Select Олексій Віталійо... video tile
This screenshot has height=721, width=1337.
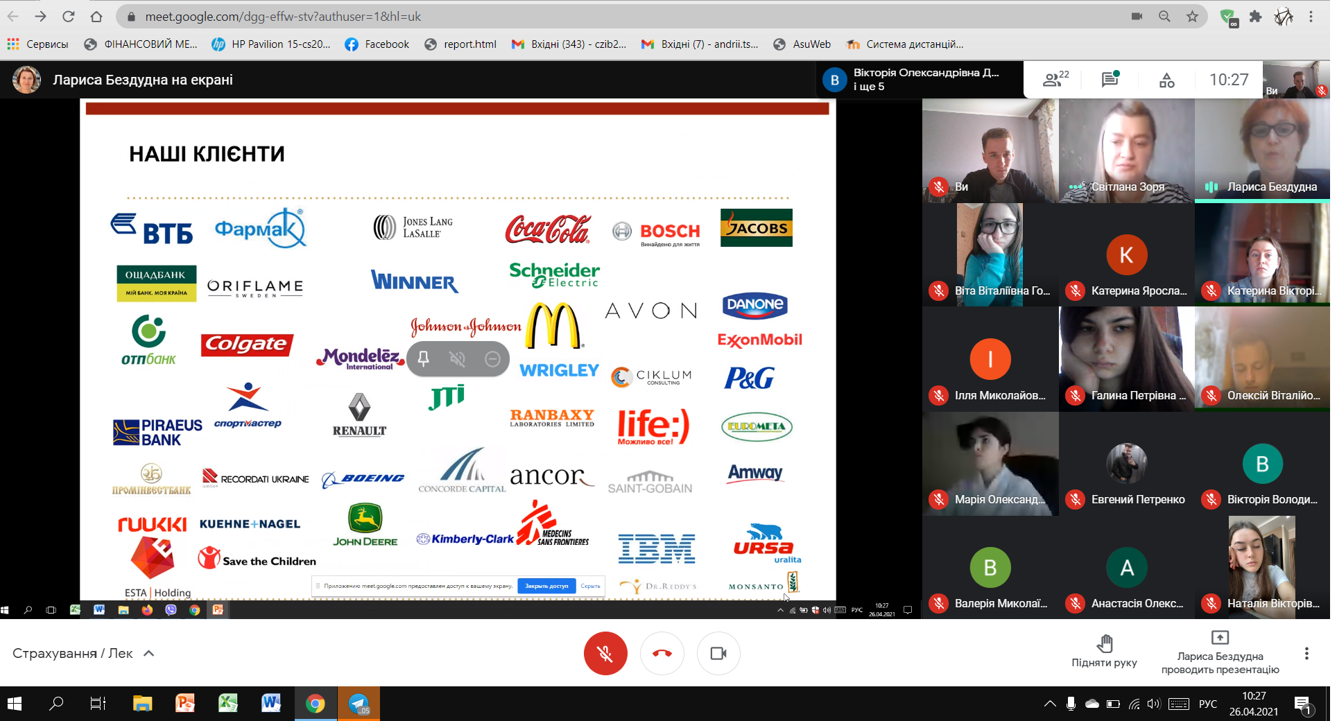(x=1262, y=359)
